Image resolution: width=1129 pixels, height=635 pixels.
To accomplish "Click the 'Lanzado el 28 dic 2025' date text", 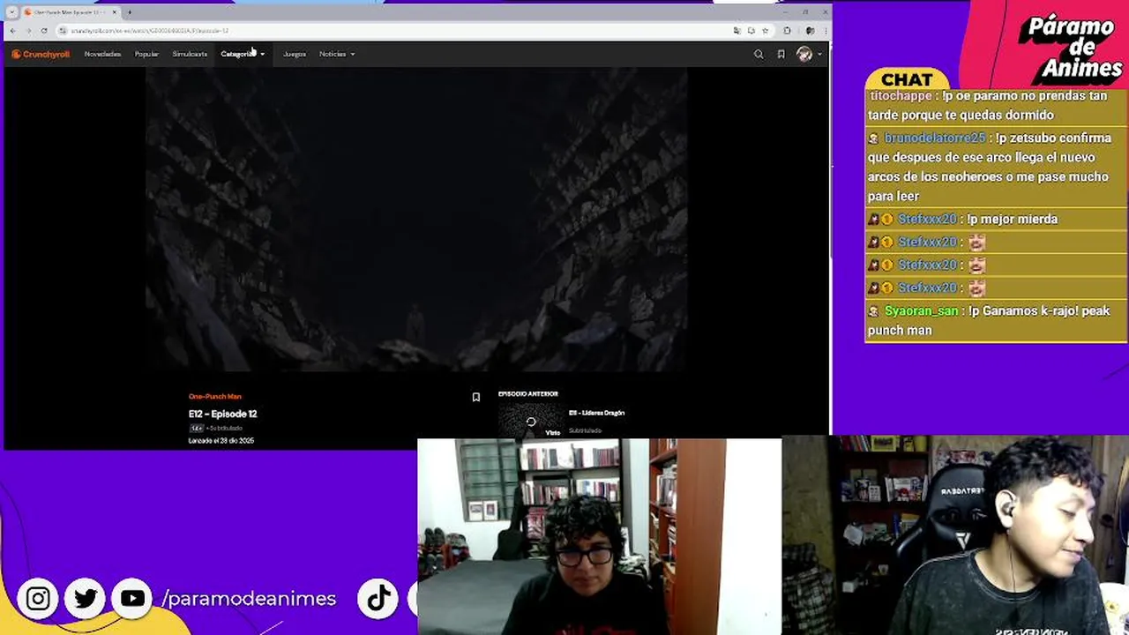I will coord(221,441).
